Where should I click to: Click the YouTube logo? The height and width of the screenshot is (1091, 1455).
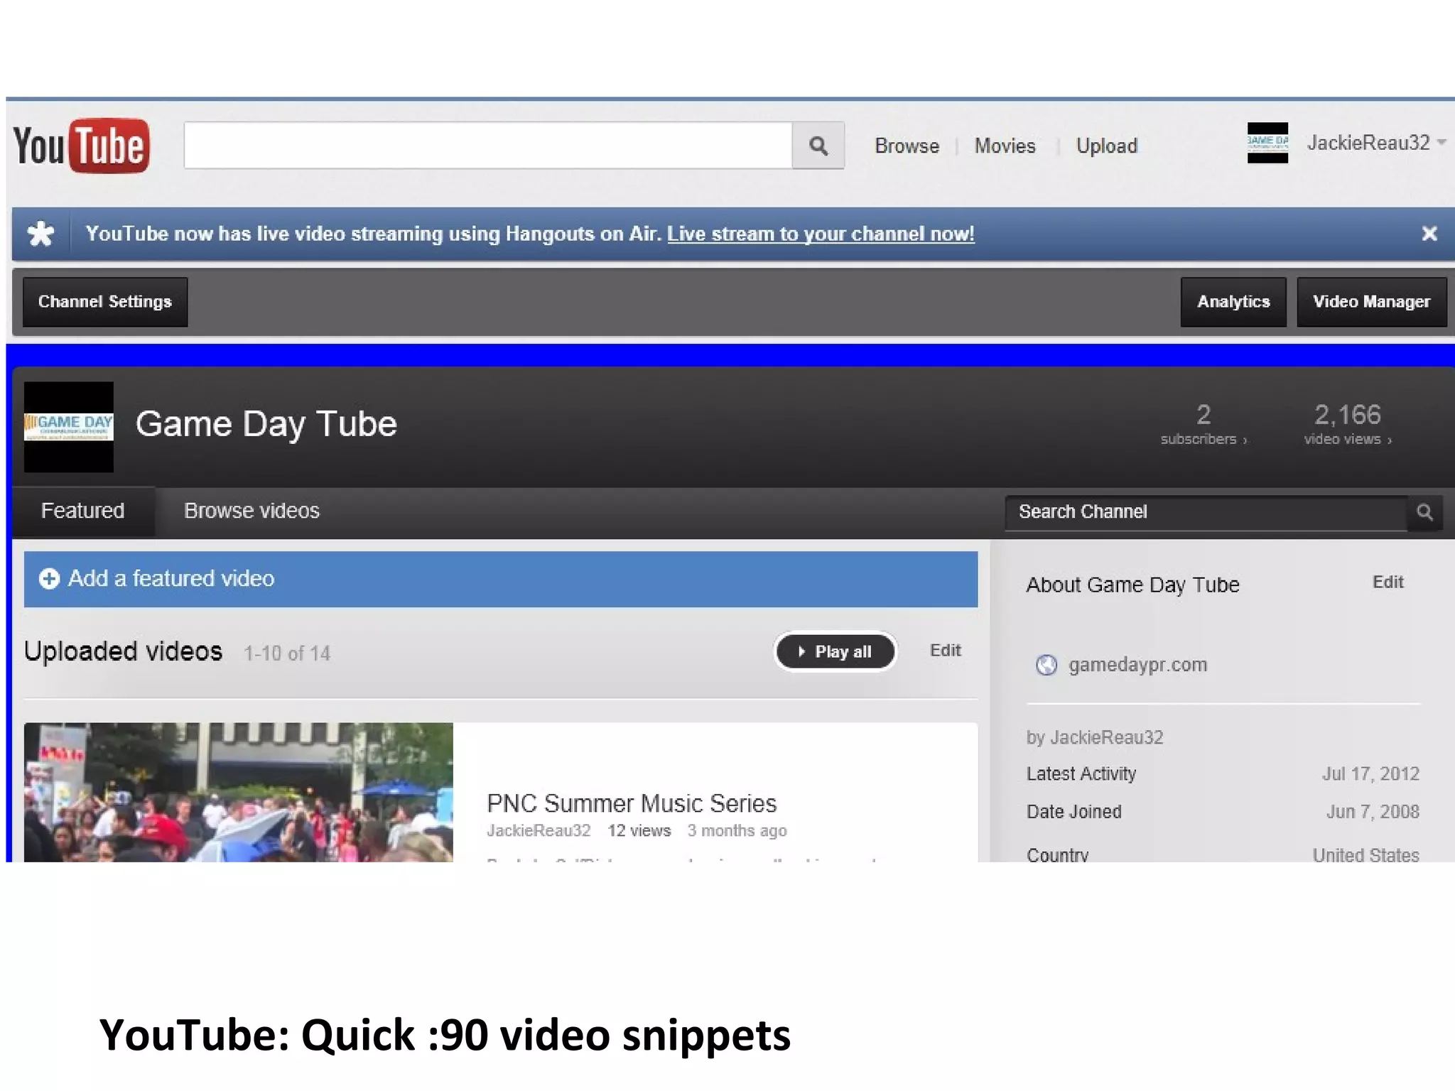coord(81,146)
